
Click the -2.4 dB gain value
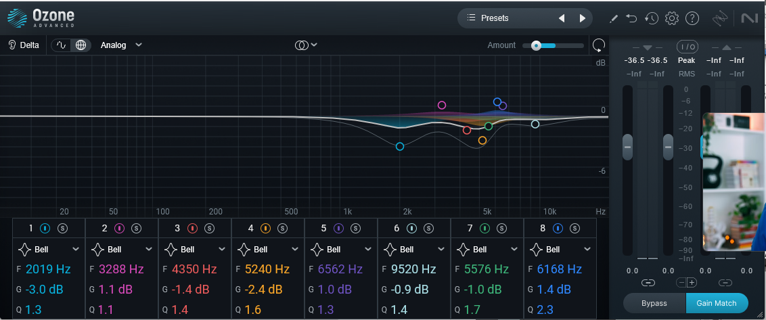(x=263, y=290)
